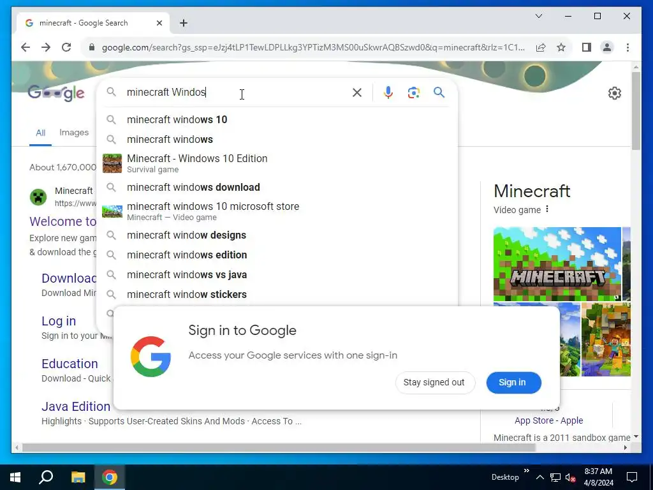Open the tab search chevron
The width and height of the screenshot is (653, 490).
coord(538,16)
